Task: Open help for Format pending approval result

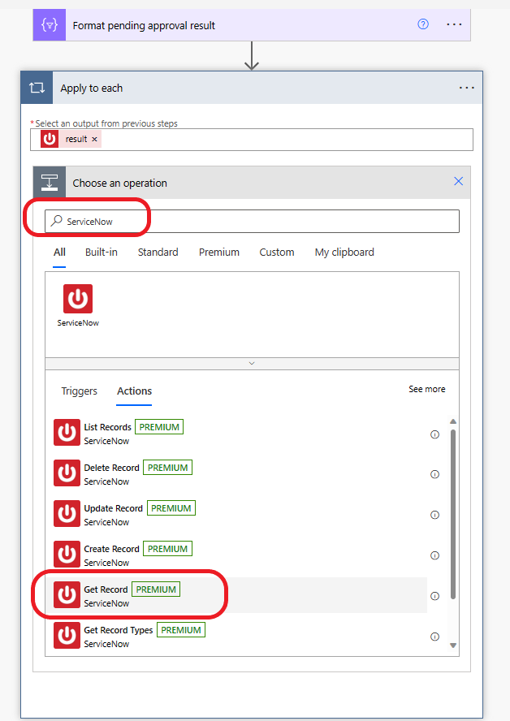Action: pos(423,24)
